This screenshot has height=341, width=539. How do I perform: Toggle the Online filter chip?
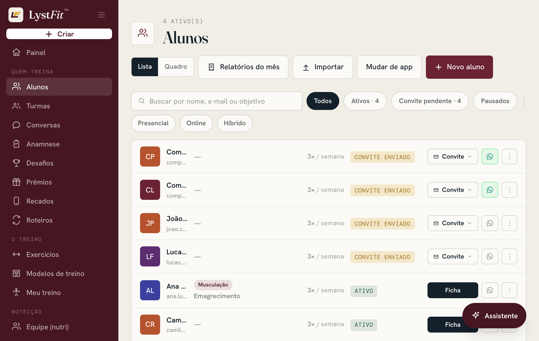pos(196,123)
